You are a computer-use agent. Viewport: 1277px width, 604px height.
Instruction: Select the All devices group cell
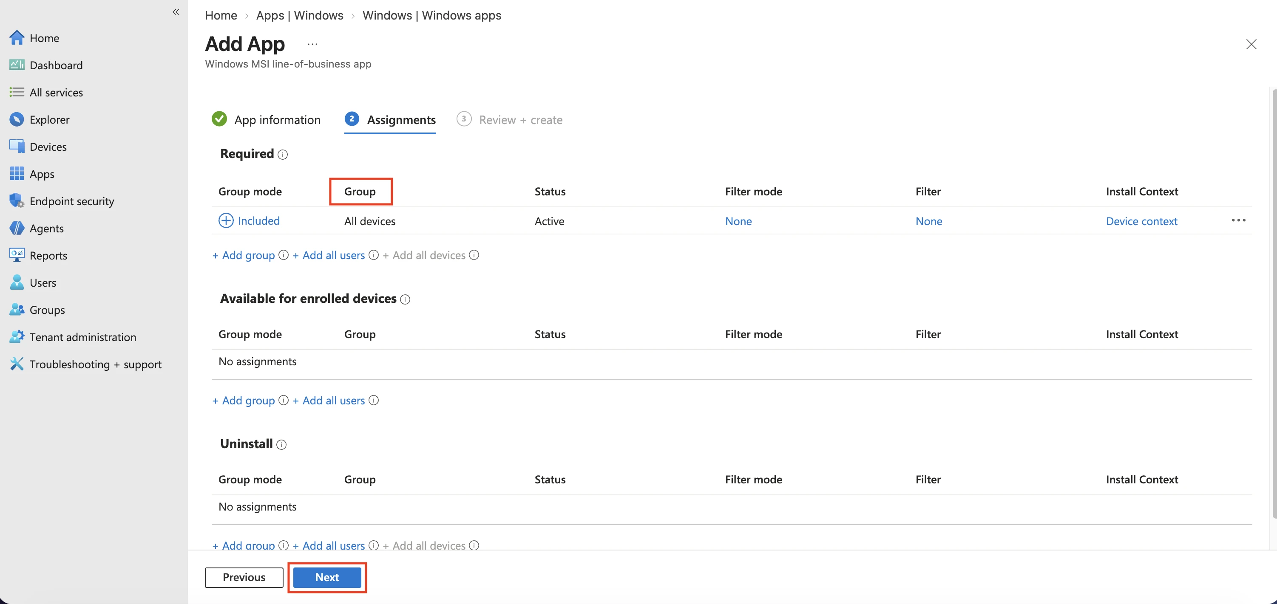pos(370,221)
